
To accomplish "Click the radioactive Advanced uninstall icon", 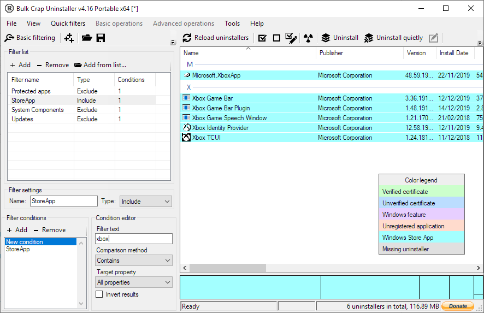I will click(308, 38).
